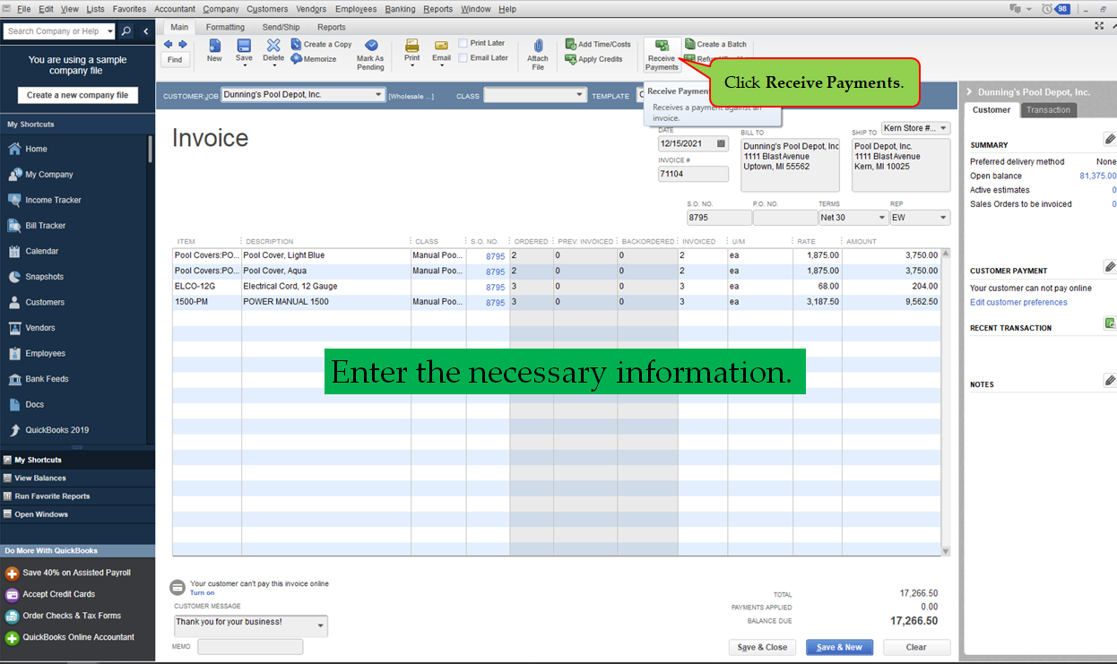1117x664 pixels.
Task: Click the next invoice arrow
Action: [x=183, y=44]
